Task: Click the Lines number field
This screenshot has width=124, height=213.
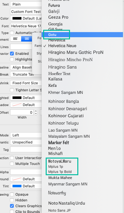Action: (x=21, y=47)
